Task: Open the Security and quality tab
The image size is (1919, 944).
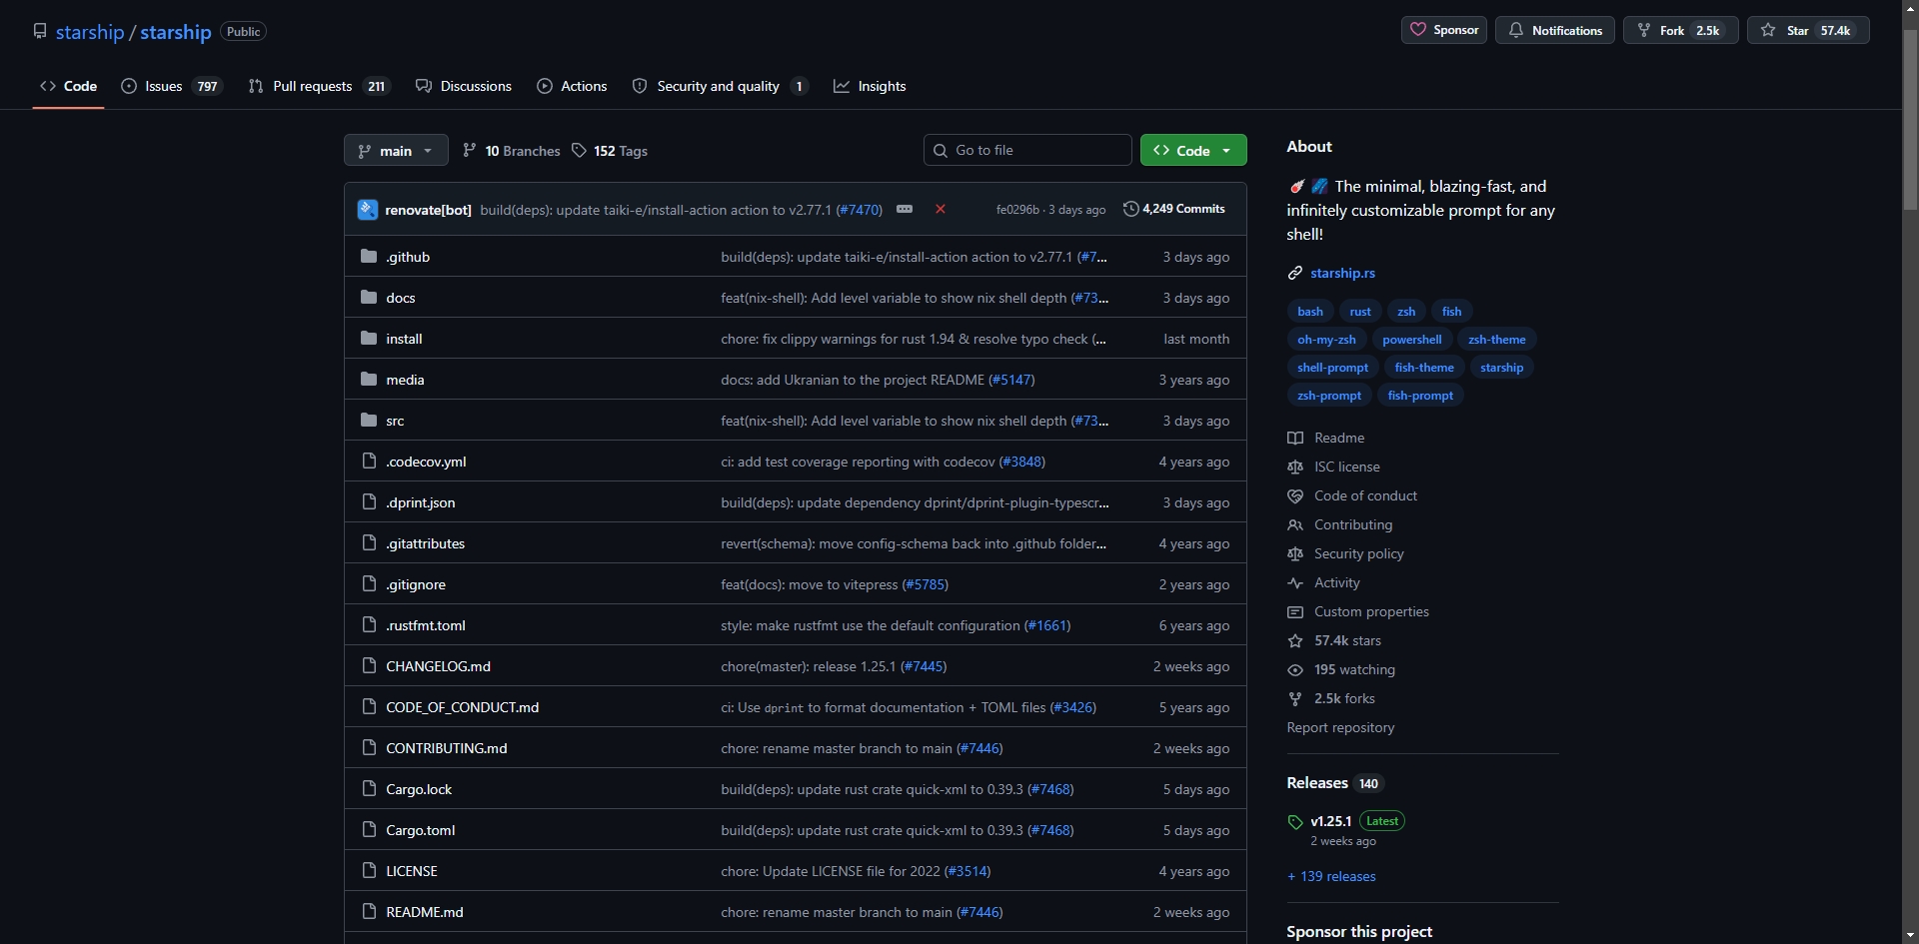Action: point(720,86)
